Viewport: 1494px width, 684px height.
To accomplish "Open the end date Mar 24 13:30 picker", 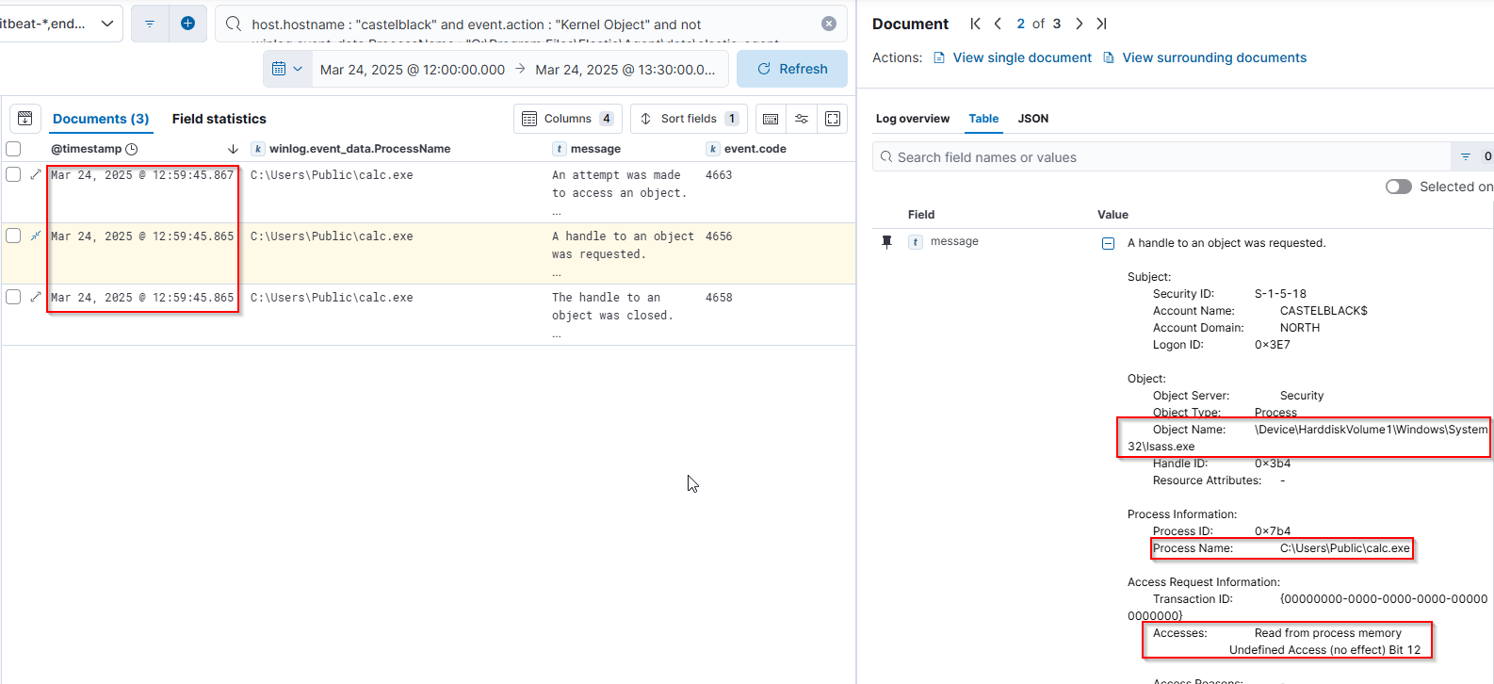I will click(x=625, y=70).
